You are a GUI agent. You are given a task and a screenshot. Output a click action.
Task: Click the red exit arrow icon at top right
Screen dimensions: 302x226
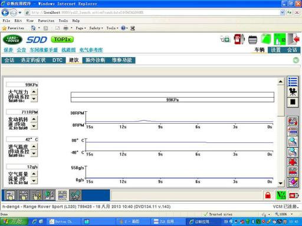[294, 39]
